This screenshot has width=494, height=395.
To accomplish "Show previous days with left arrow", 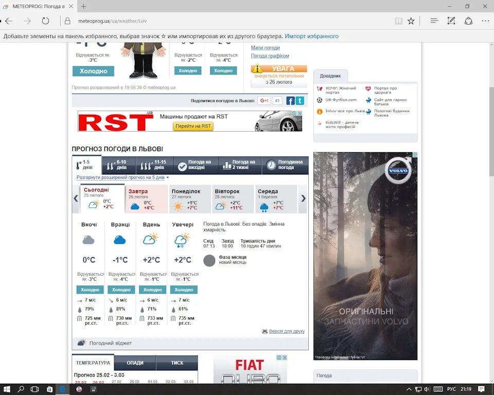I will [76, 199].
